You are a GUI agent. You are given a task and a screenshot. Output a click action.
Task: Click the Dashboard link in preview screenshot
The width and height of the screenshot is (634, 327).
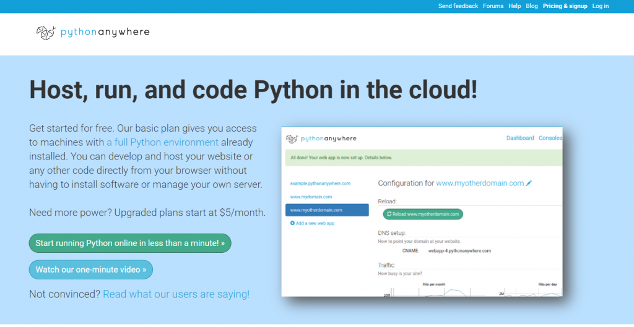tap(520, 138)
